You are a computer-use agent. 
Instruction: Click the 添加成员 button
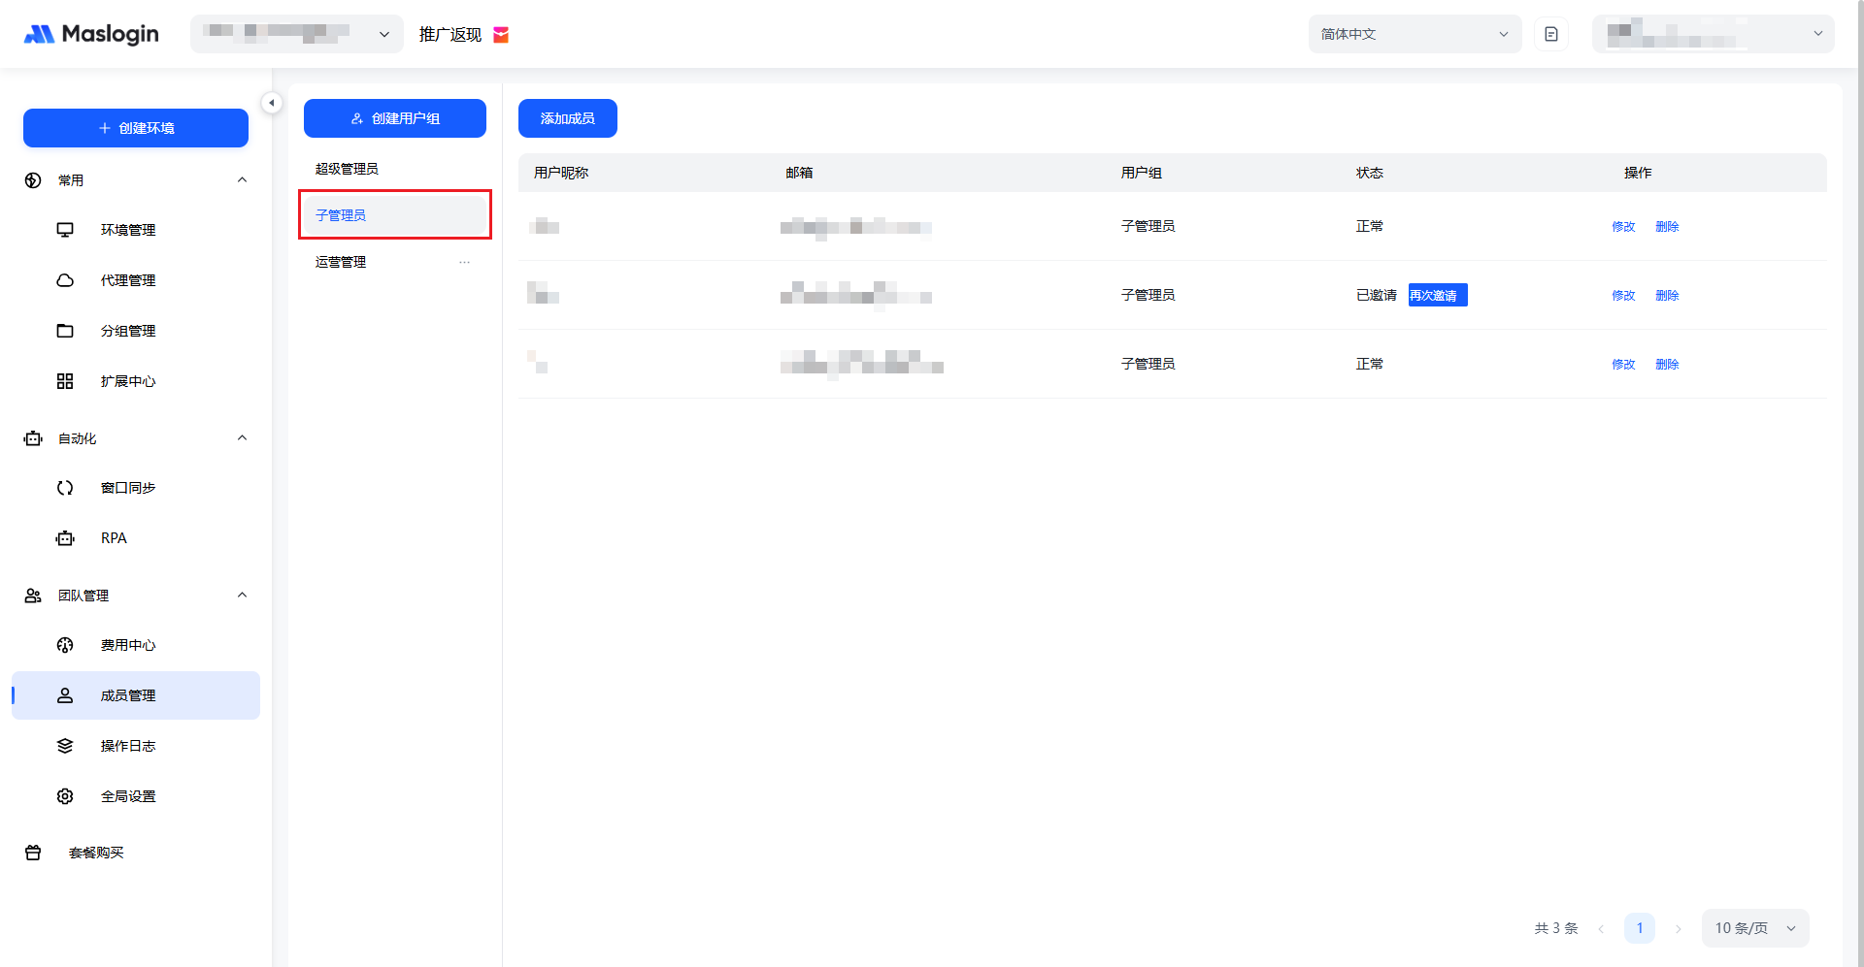pyautogui.click(x=567, y=118)
